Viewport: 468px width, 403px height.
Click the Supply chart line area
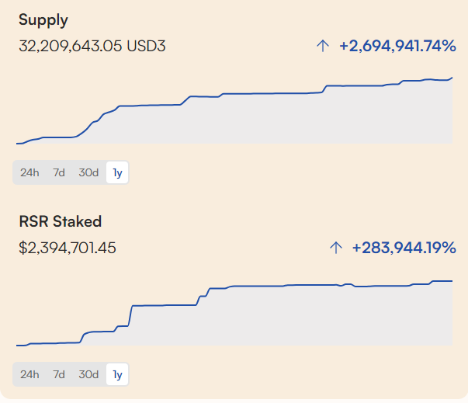pos(234,110)
